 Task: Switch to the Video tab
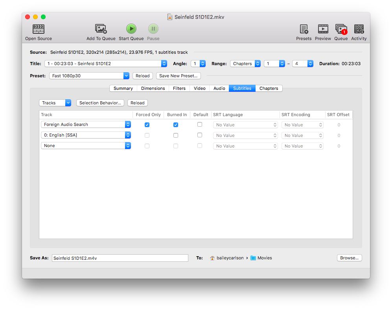(199, 88)
